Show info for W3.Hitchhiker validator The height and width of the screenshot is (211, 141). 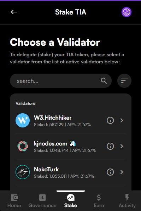tap(110, 120)
